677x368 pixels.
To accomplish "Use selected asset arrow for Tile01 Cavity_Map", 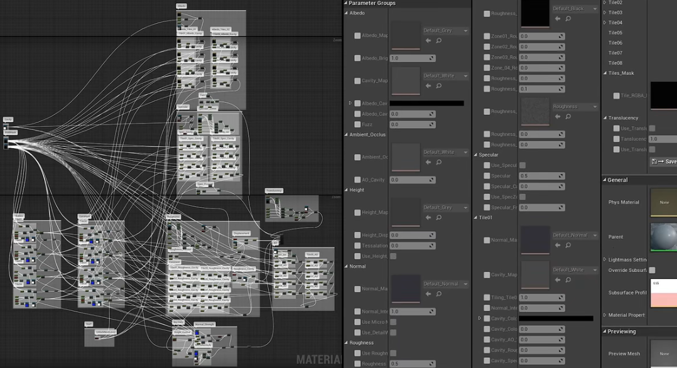I will coord(558,280).
